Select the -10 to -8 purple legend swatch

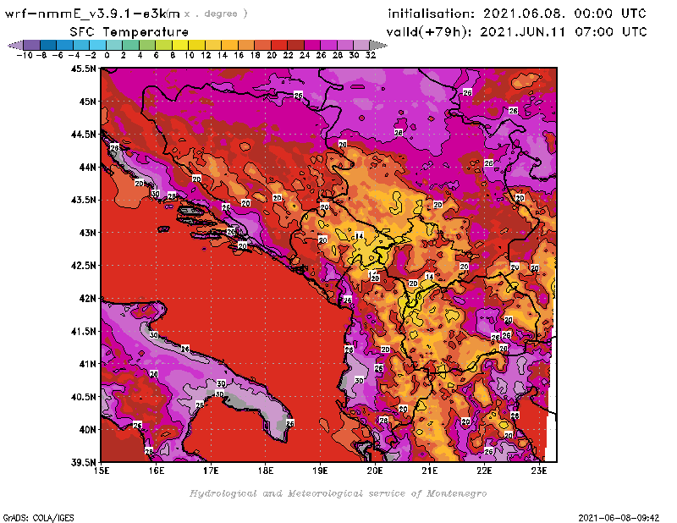pos(32,45)
